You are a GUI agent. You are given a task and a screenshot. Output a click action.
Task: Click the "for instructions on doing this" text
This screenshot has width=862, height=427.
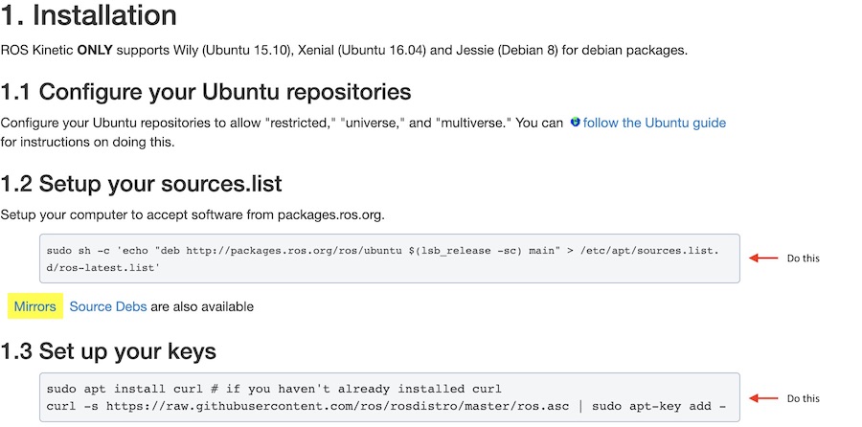click(x=88, y=142)
